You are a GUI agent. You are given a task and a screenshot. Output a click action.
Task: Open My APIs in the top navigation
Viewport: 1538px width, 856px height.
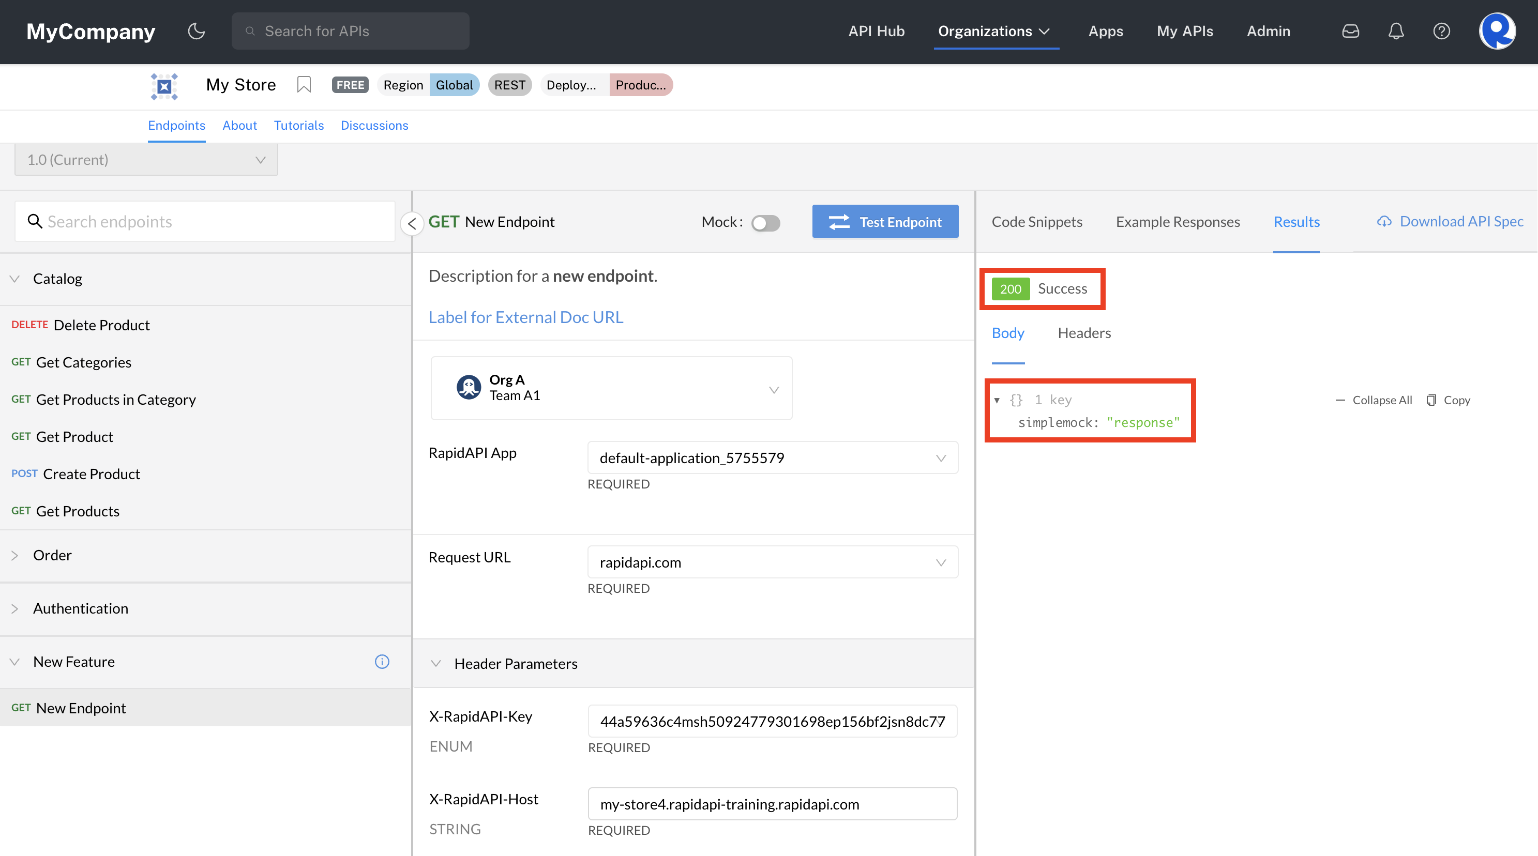click(x=1185, y=31)
